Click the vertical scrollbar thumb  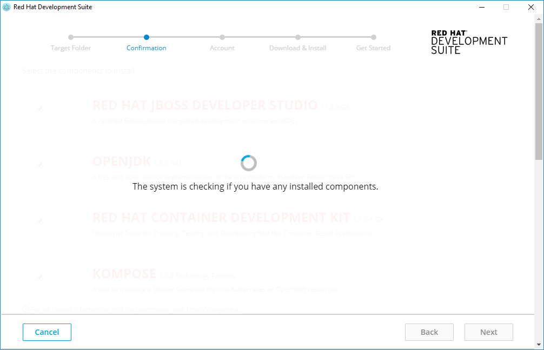coord(539,91)
